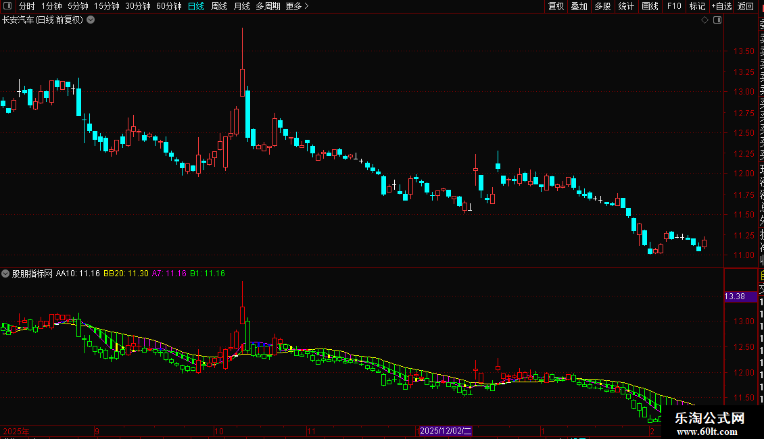This screenshot has width=764, height=439.
Task: Click the 股朋指标网 indicator name
Action: tap(32, 274)
